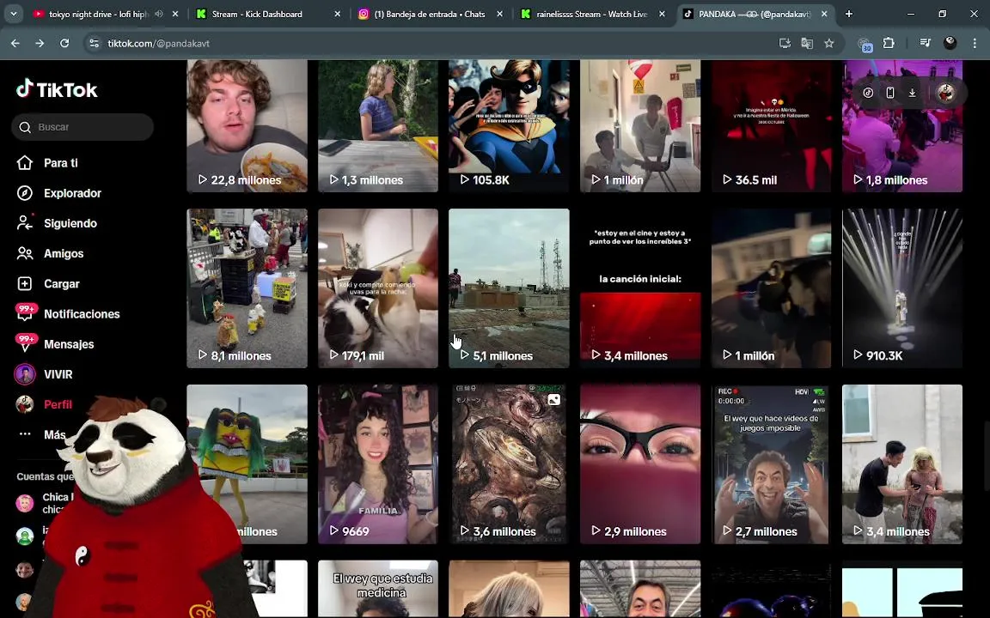Reload the TikTok page
Screen dimensions: 990x618
[64, 43]
